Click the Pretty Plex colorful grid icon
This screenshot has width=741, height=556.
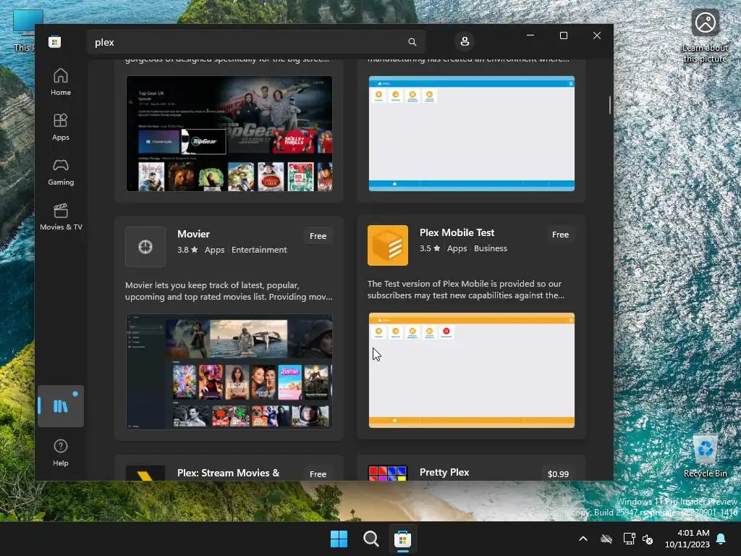pos(388,473)
